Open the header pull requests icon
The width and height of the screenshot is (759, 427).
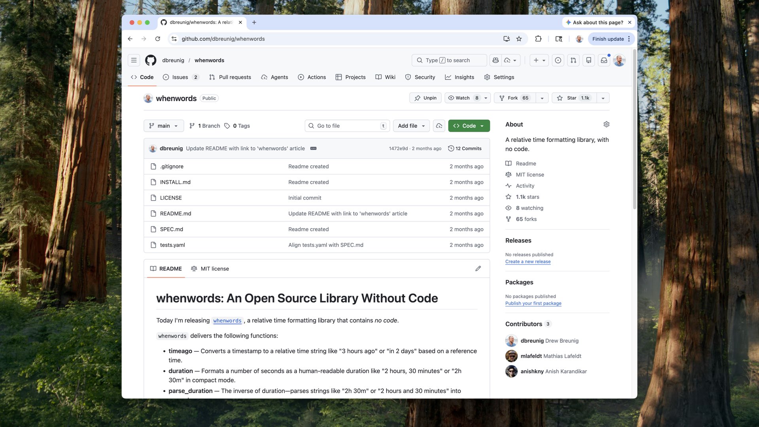[x=573, y=60]
